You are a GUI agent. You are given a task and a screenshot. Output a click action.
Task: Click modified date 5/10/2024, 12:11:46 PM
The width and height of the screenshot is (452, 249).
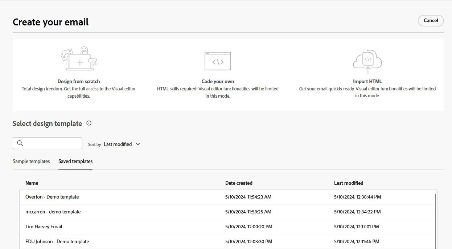357,242
